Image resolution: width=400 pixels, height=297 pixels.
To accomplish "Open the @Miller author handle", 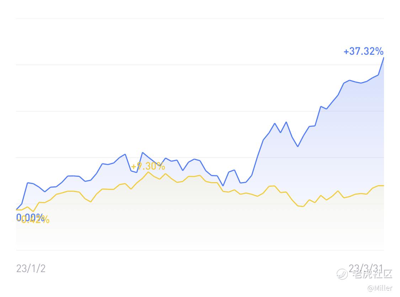I will pos(380,288).
